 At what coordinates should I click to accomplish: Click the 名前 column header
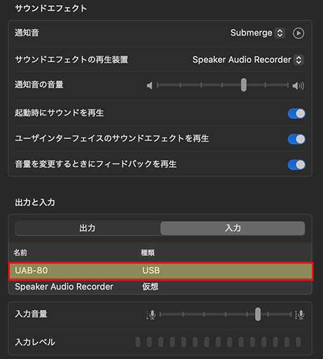pos(20,253)
